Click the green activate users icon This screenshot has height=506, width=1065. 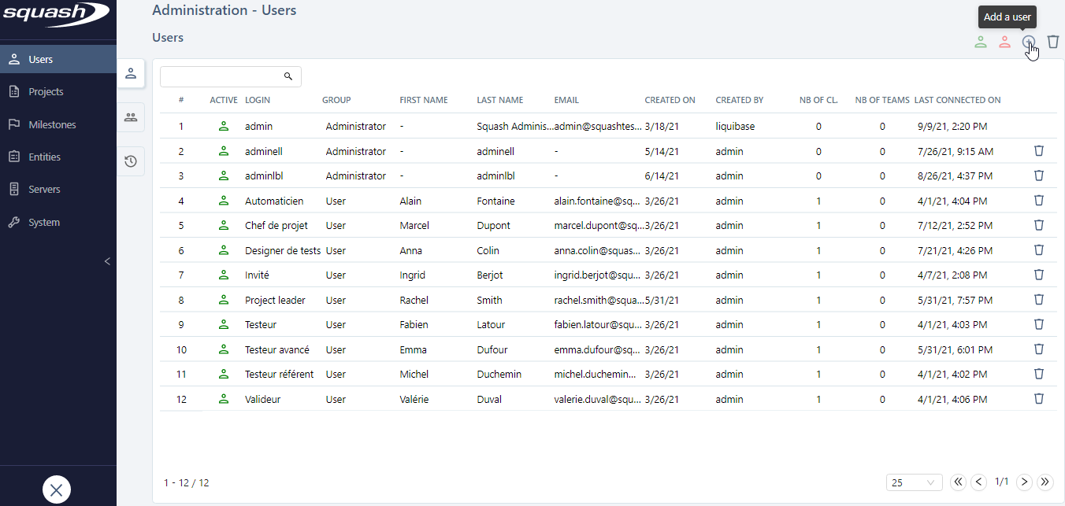pos(981,42)
